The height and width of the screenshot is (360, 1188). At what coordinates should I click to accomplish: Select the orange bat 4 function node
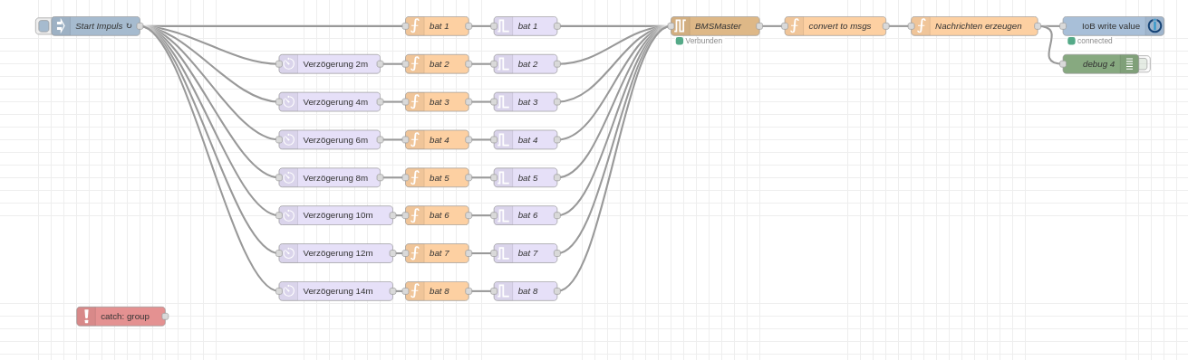coord(437,140)
